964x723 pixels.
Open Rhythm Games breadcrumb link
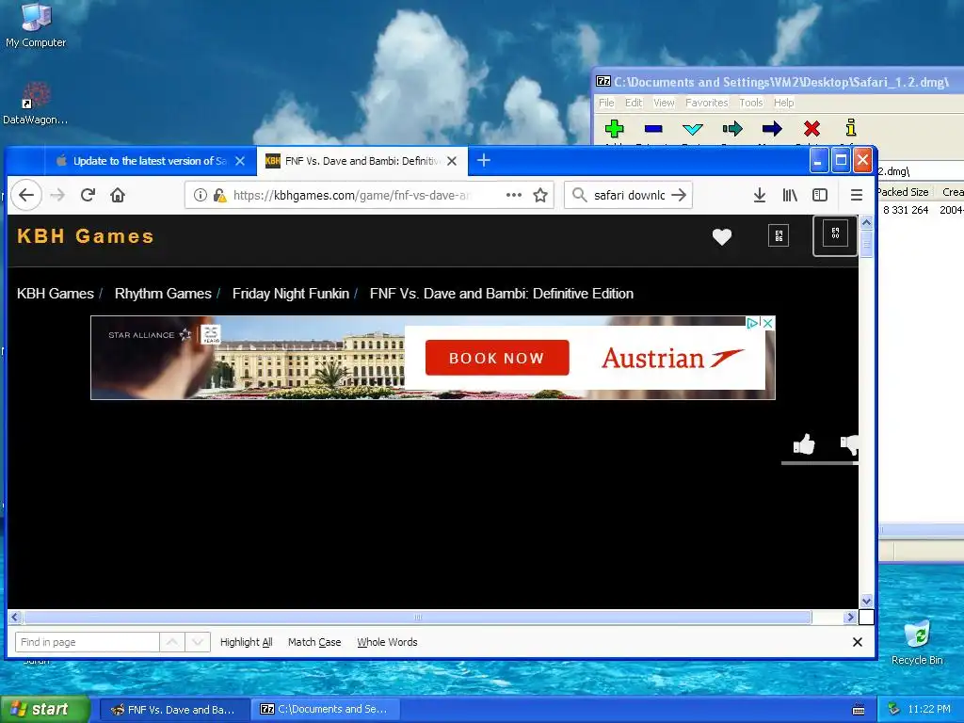(x=163, y=294)
